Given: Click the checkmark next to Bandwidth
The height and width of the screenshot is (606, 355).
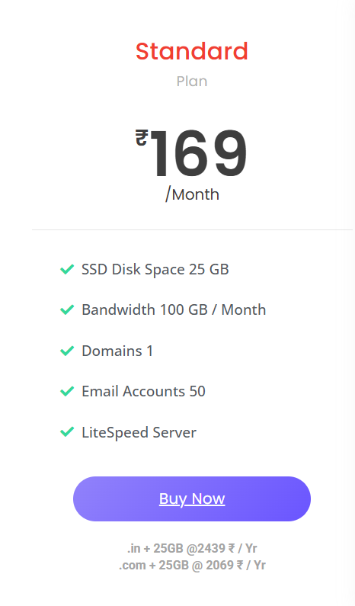Looking at the screenshot, I should [x=67, y=309].
